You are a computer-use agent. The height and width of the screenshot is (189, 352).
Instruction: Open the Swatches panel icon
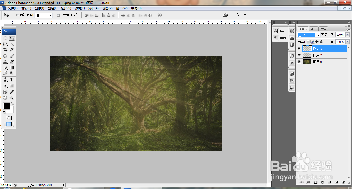[x=292, y=81]
